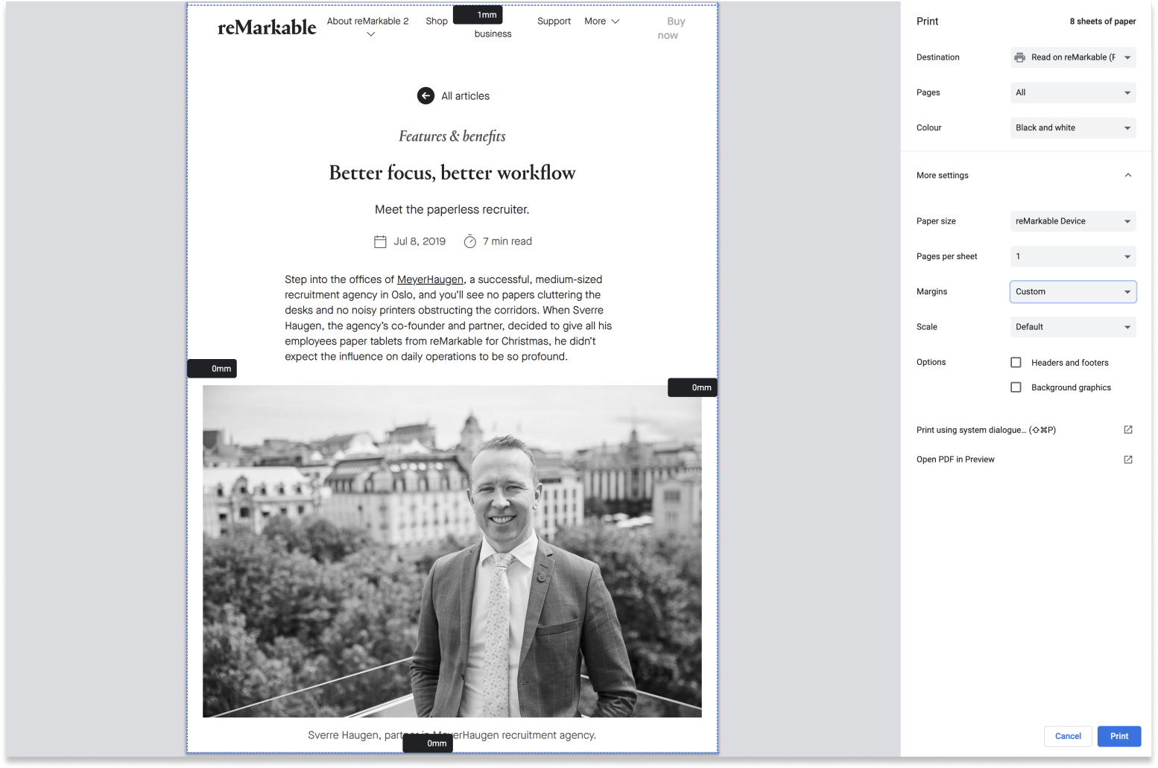Select Shop in the navigation menu
1158x768 pixels.
click(x=437, y=21)
